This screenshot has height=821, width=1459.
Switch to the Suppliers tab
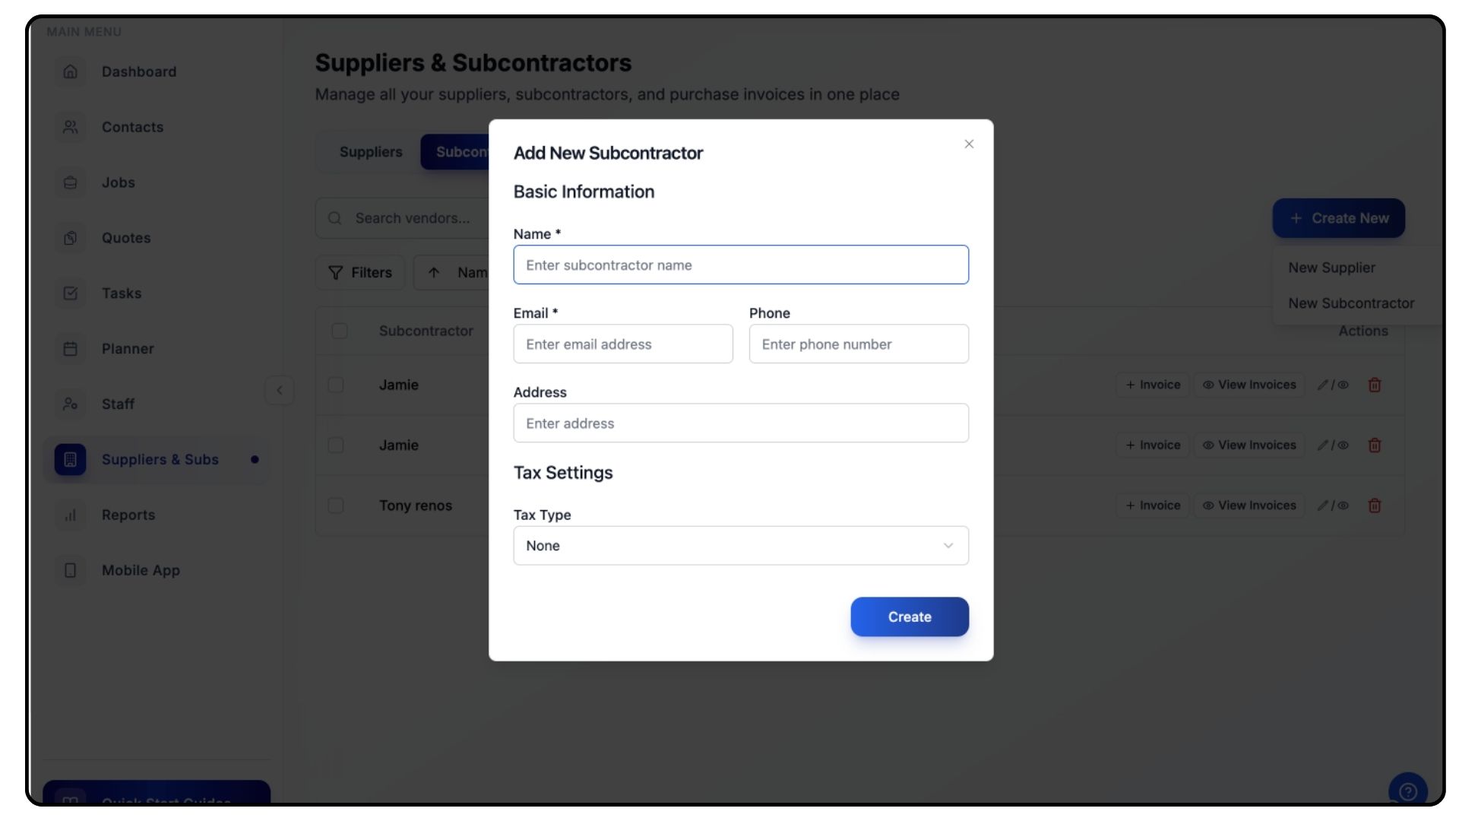coord(371,152)
